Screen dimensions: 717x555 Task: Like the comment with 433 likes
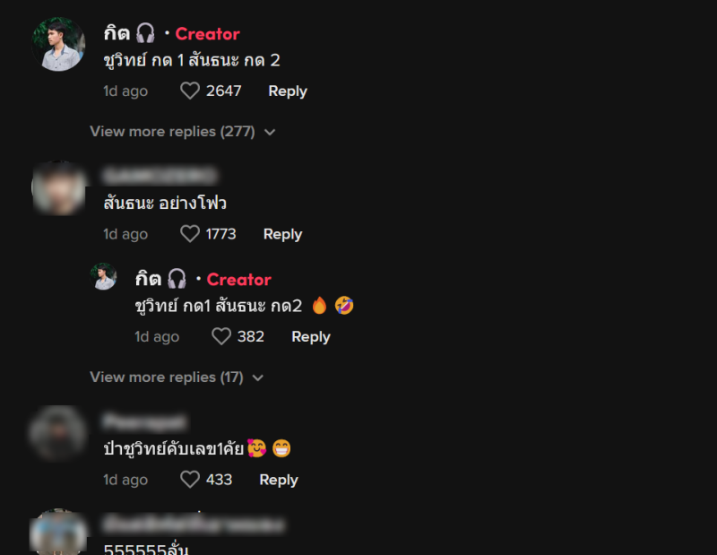coord(190,480)
